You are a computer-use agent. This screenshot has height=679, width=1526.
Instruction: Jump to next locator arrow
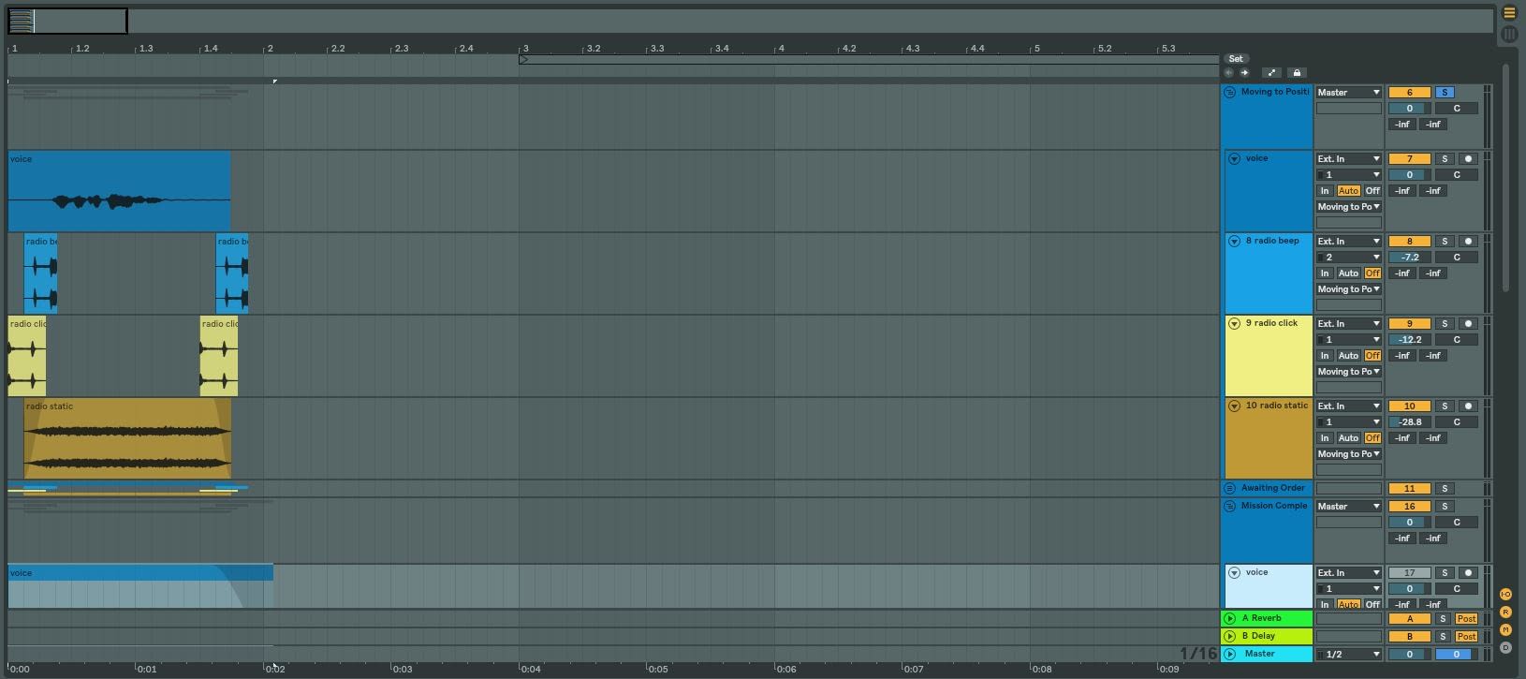tap(1244, 73)
